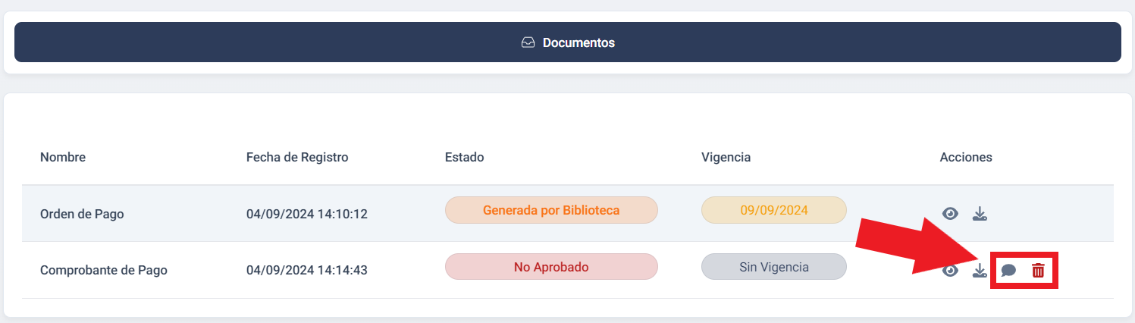The image size is (1135, 323).
Task: Delete the Comprobante de Pago document
Action: (x=1038, y=270)
